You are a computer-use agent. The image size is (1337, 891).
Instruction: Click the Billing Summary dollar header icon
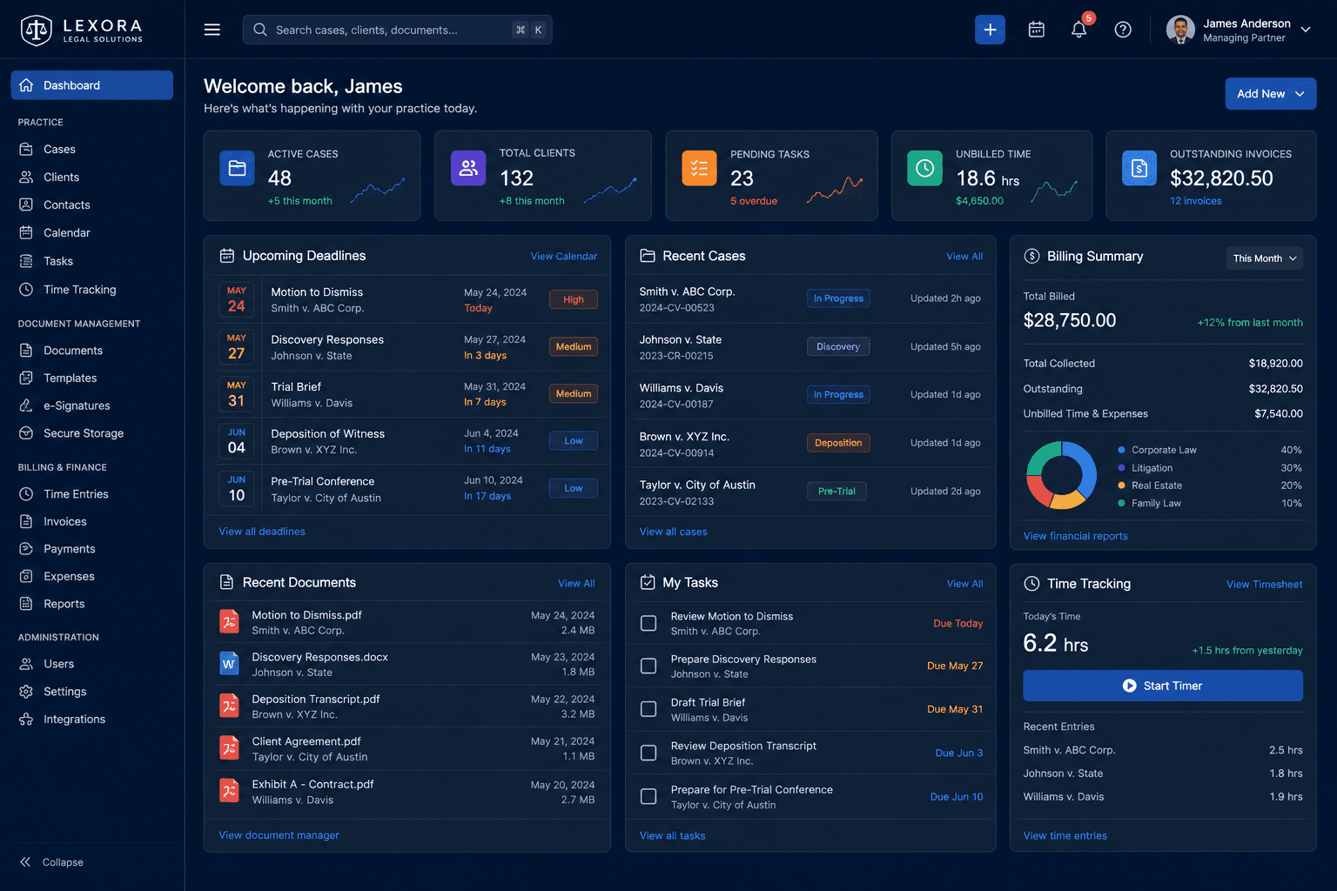pyautogui.click(x=1031, y=256)
